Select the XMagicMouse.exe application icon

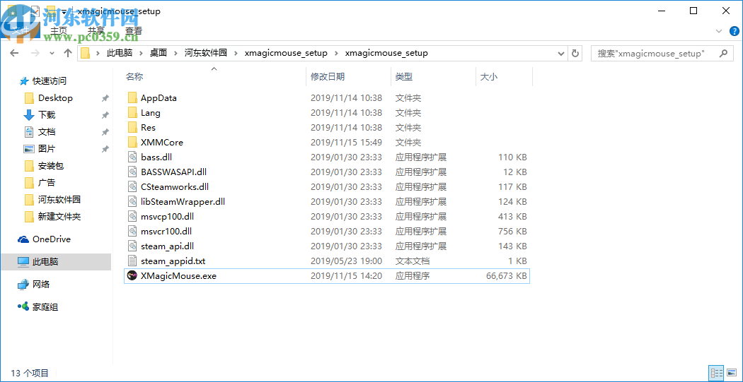tap(132, 275)
